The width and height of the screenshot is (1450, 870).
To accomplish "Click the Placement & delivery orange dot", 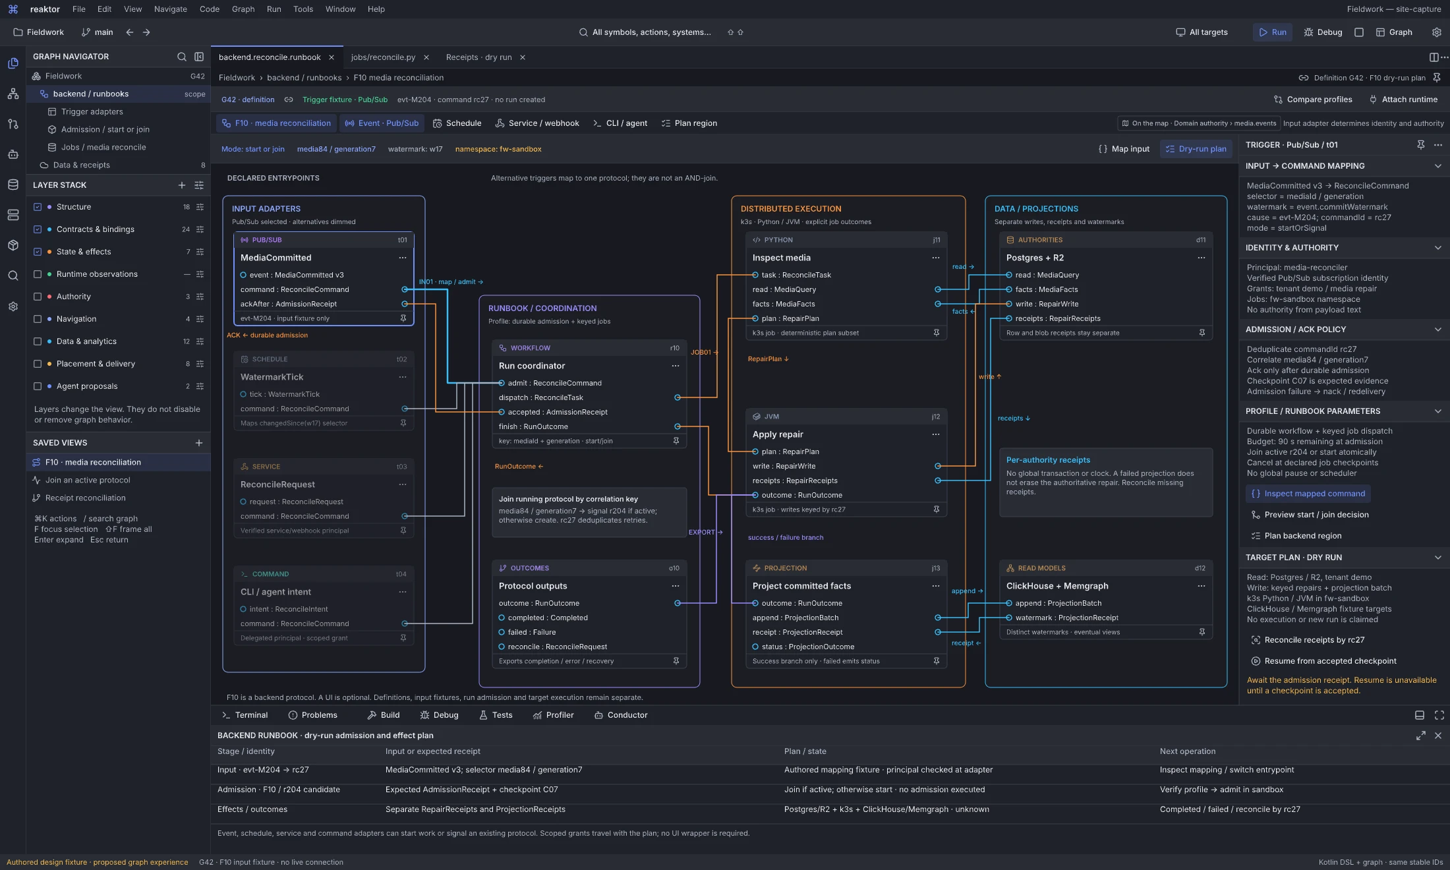I will tap(49, 364).
